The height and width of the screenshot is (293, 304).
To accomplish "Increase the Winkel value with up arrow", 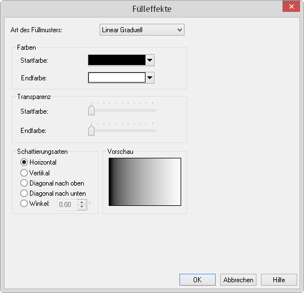I will pyautogui.click(x=82, y=202).
